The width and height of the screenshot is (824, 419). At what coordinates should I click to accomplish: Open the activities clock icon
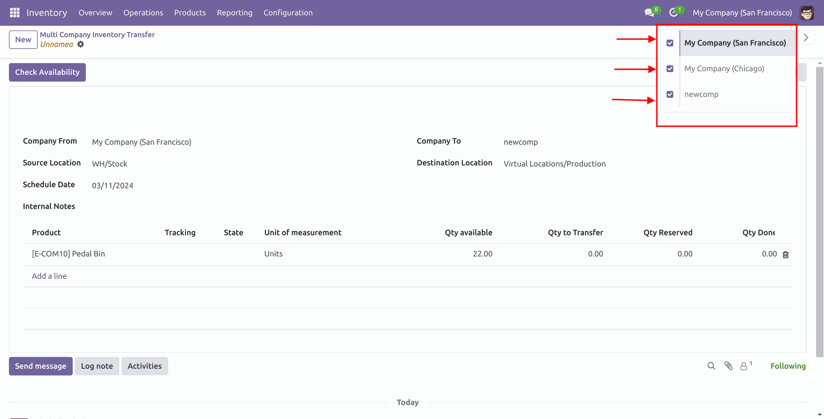pyautogui.click(x=673, y=13)
